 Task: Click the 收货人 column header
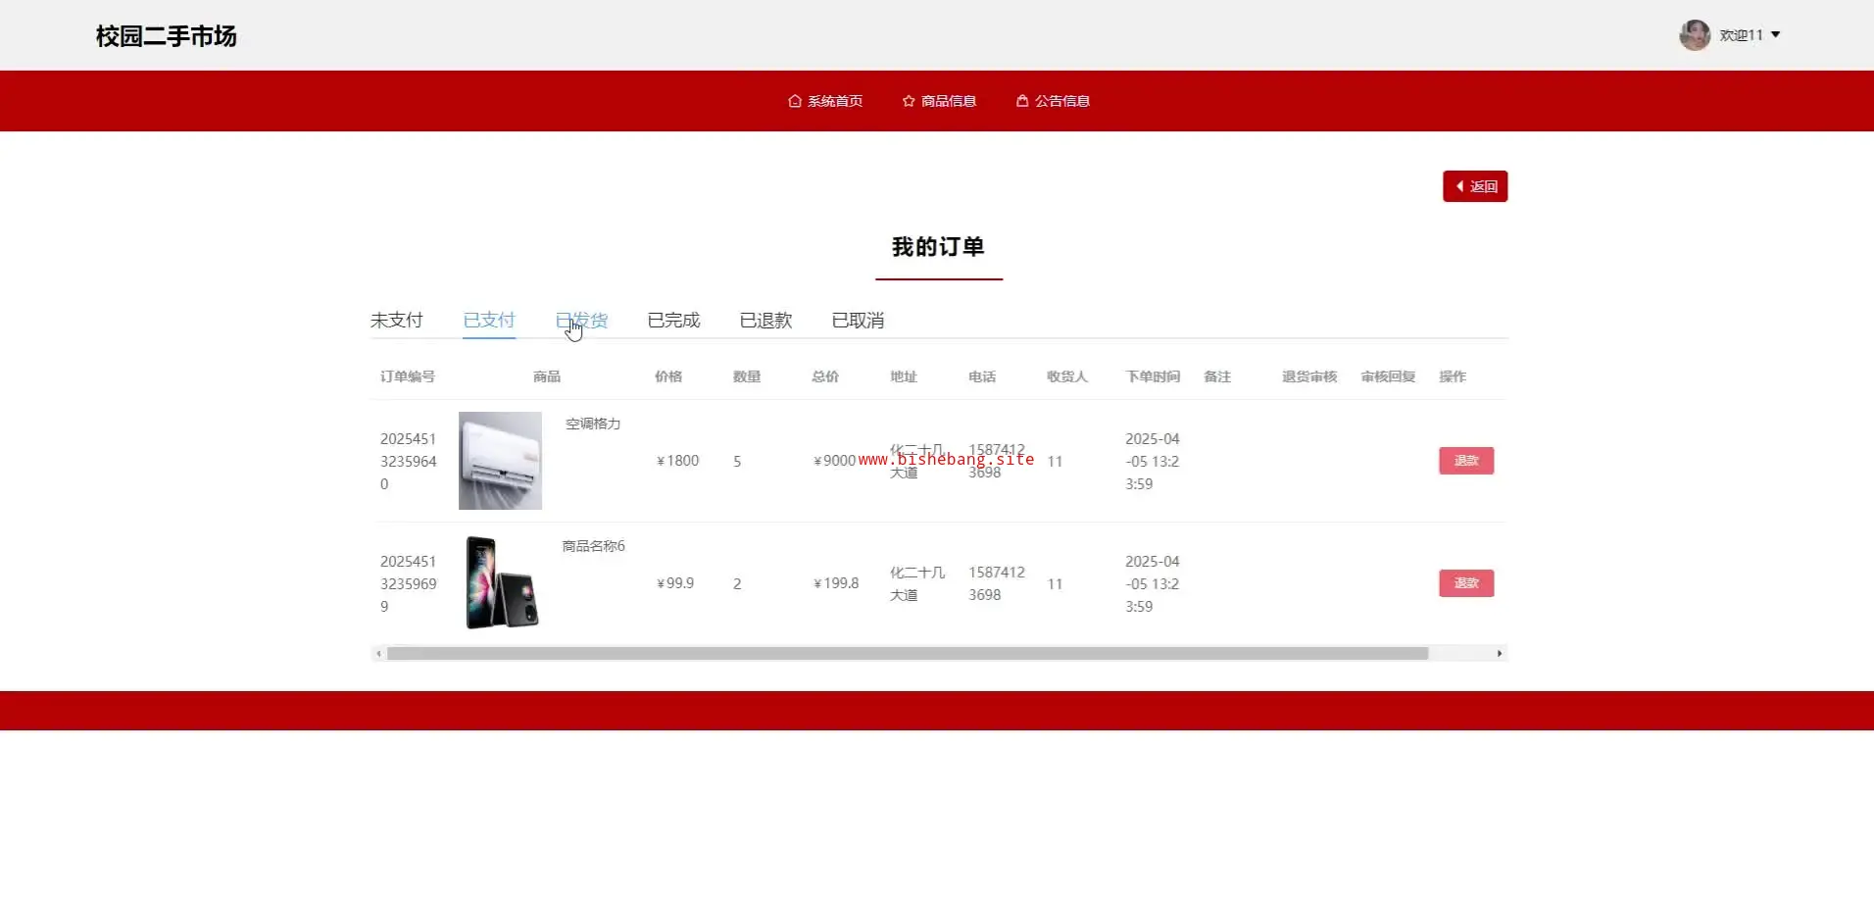click(1067, 376)
